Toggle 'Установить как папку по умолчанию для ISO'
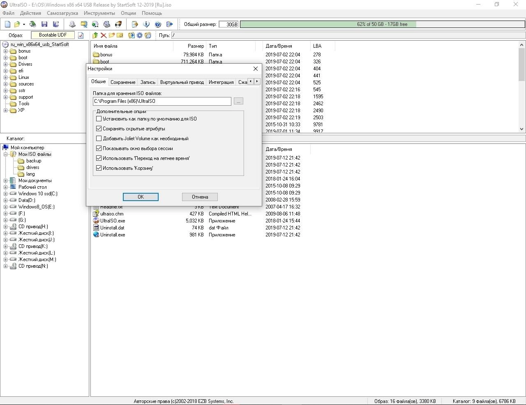Viewport: 526px width, 405px height. pyautogui.click(x=99, y=119)
